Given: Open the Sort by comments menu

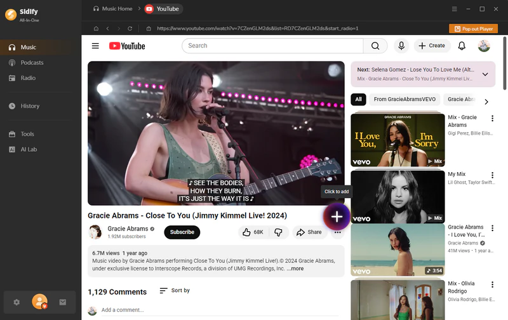Looking at the screenshot, I should pyautogui.click(x=175, y=291).
